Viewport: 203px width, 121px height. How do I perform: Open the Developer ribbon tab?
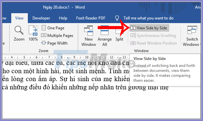click(x=41, y=18)
